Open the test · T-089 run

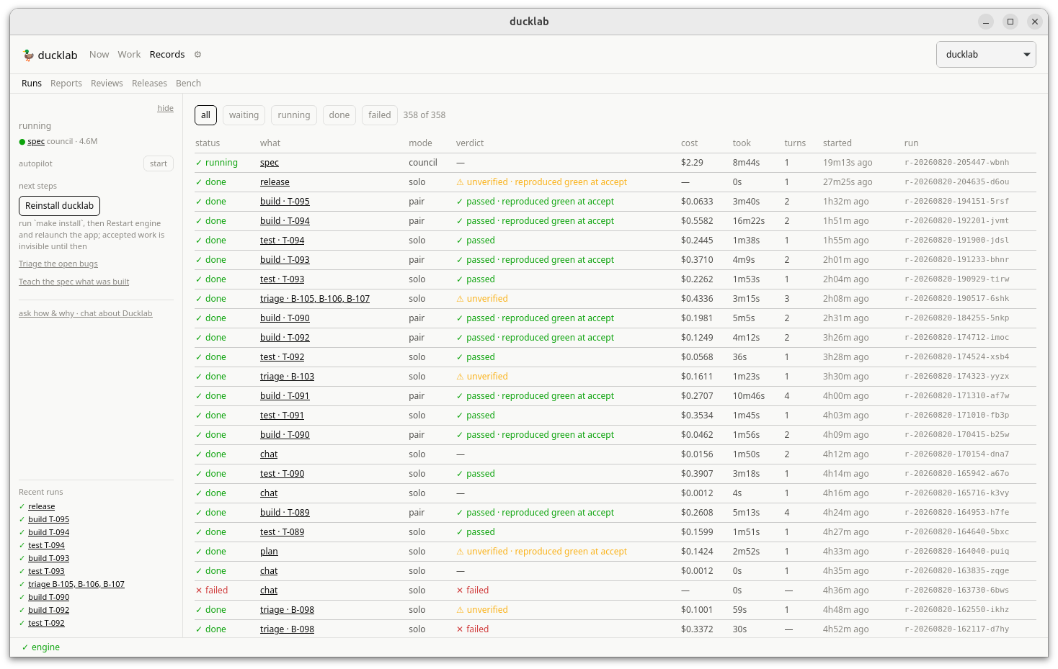coord(283,532)
